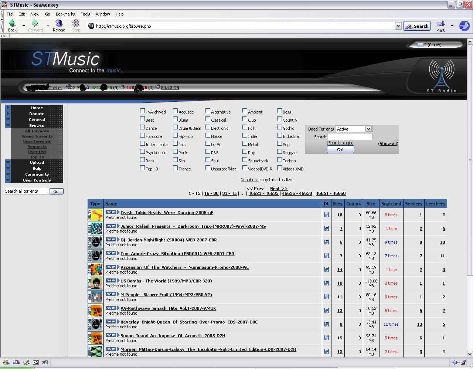Go to the Next >> page link
Screen dimensions: 473x369
(x=279, y=189)
